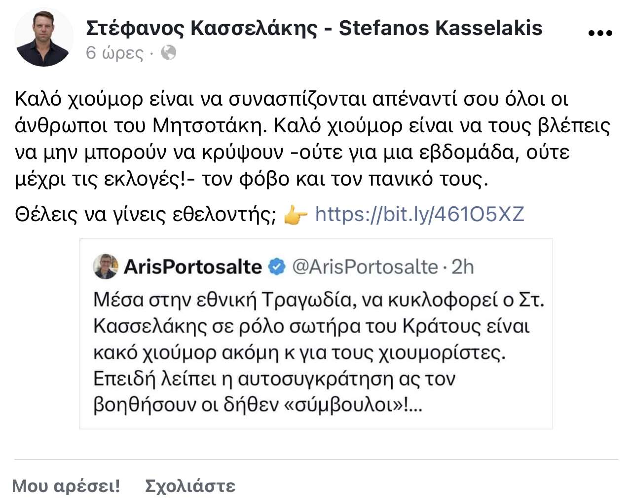Open the three-dots post options menu
The width and height of the screenshot is (633, 501).
(x=600, y=34)
